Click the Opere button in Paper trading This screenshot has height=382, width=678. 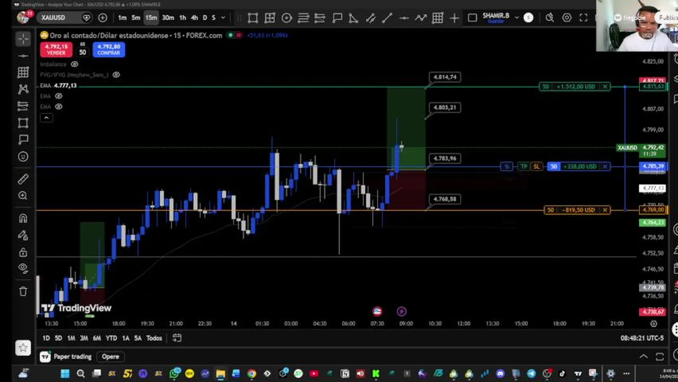[x=110, y=357]
